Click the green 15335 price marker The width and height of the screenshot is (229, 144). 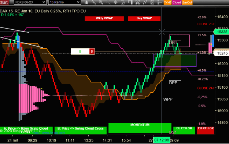point(221,32)
